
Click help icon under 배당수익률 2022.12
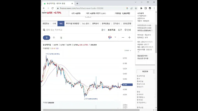pyautogui.click(x=138, y=52)
